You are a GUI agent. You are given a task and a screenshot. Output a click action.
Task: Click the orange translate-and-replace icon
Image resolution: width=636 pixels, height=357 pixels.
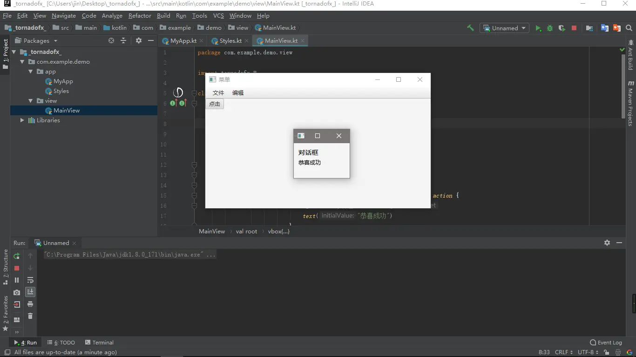point(617,28)
